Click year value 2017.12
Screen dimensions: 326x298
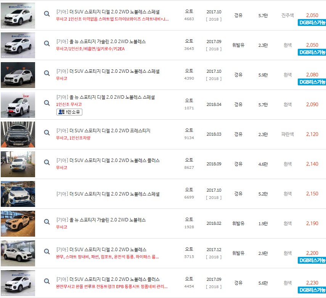[214, 250]
